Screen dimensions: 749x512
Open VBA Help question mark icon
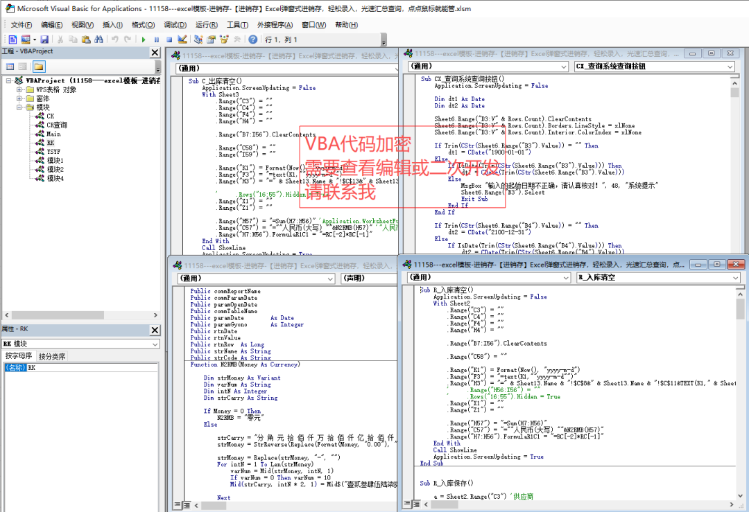point(253,39)
